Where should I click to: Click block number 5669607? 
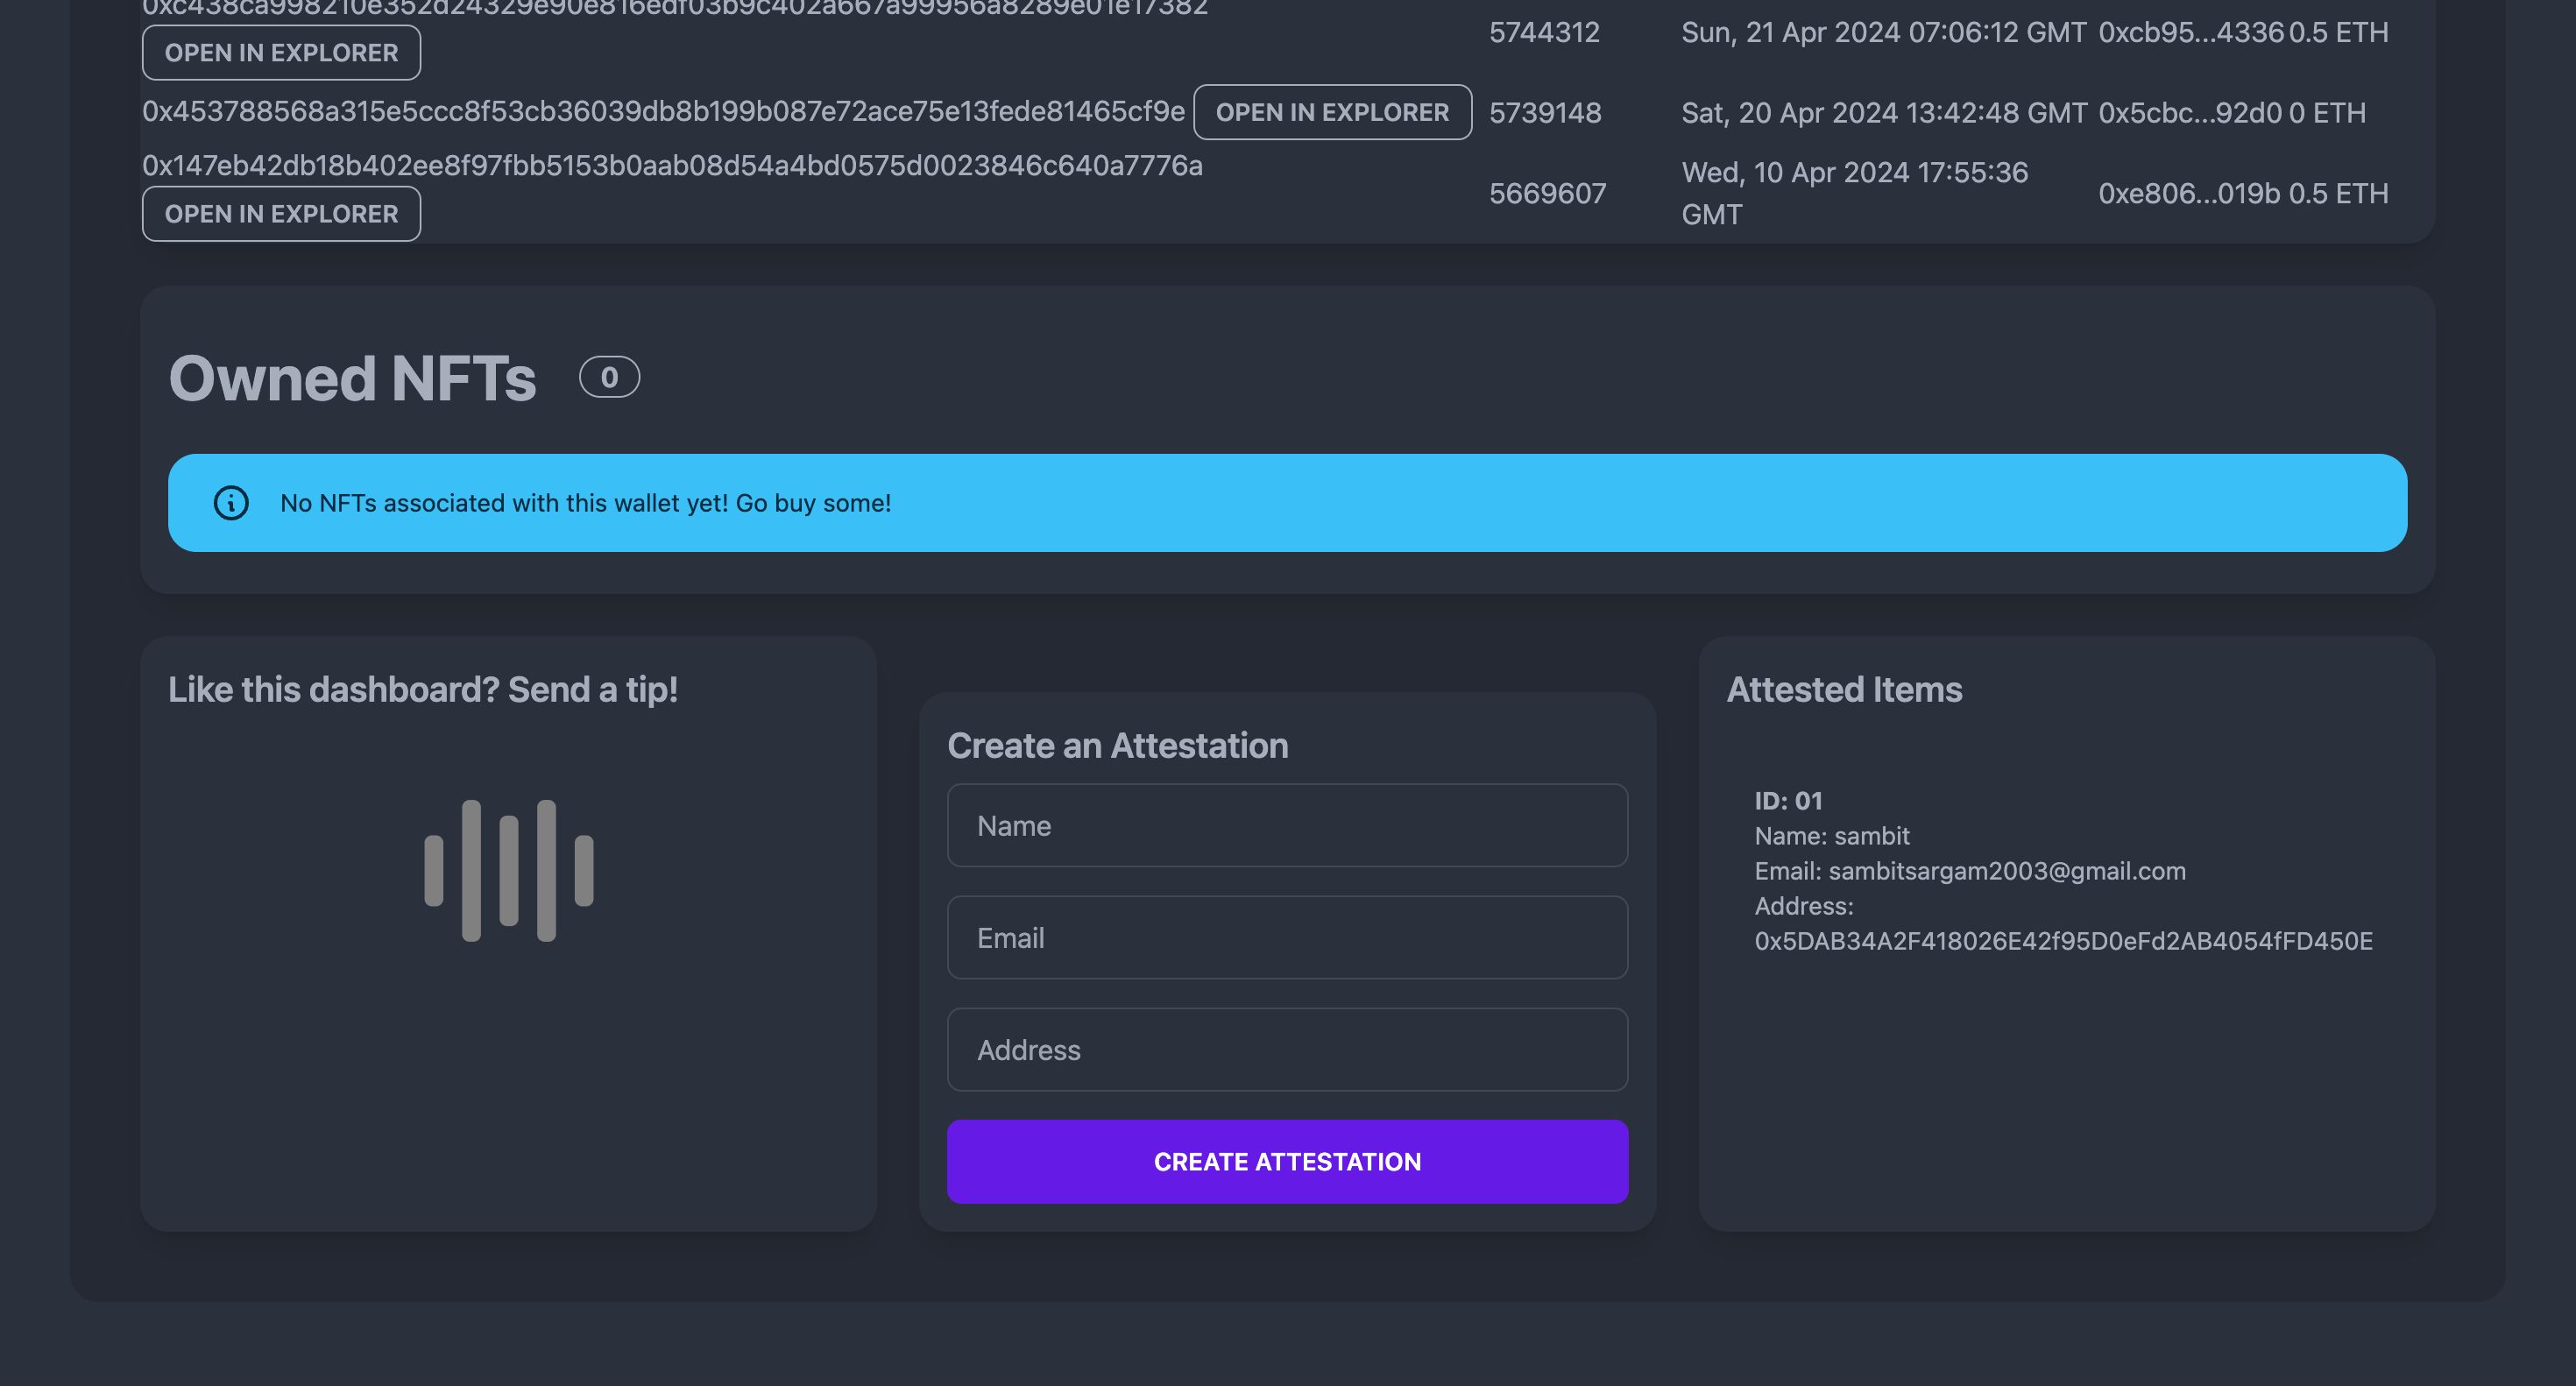[1547, 193]
